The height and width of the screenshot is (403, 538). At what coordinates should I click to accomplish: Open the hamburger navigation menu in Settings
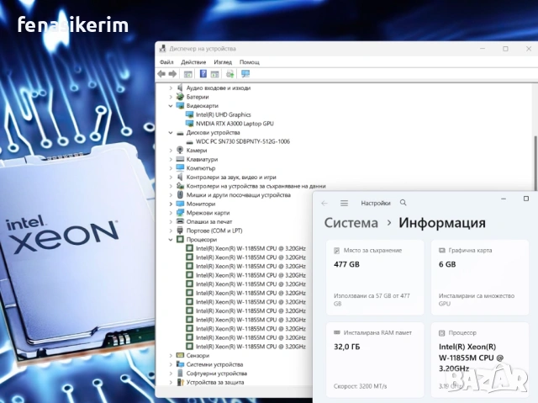tap(344, 204)
